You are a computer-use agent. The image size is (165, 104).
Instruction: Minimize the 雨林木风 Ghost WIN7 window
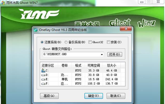click(x=142, y=2)
